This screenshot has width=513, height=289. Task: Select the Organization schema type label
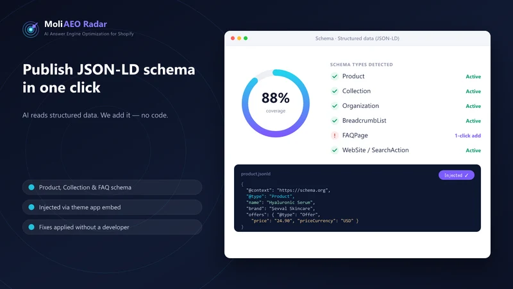coord(360,106)
